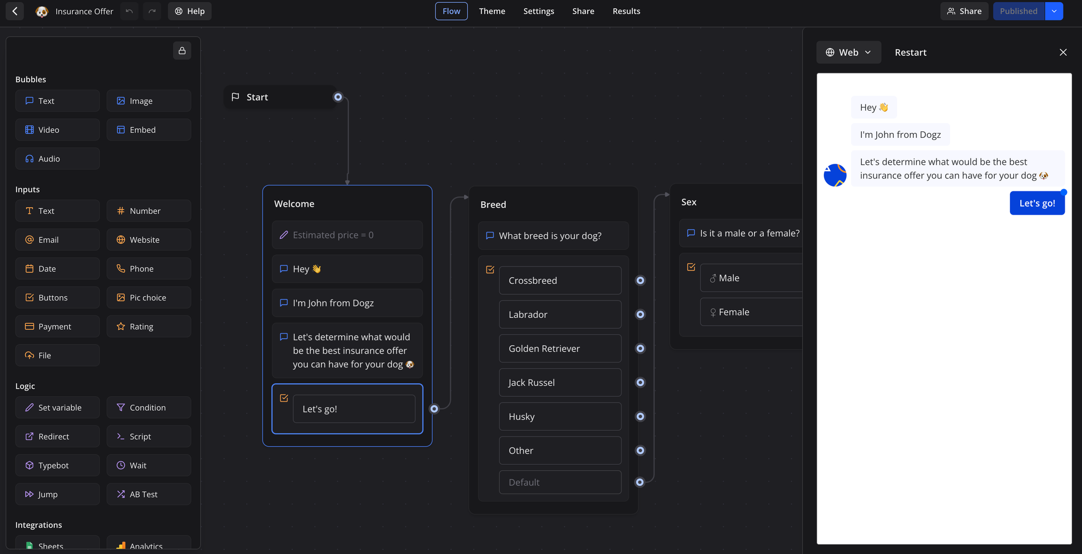This screenshot has height=554, width=1082.
Task: Select the Condition logic block
Action: 148,407
